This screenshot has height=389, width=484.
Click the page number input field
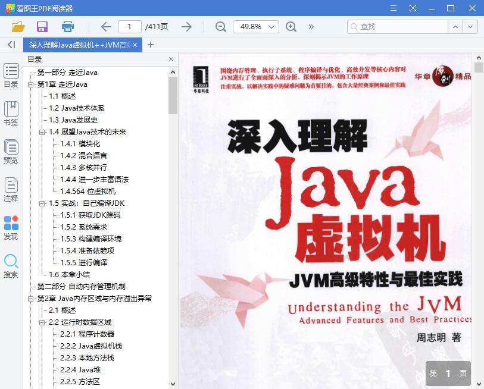tap(130, 27)
